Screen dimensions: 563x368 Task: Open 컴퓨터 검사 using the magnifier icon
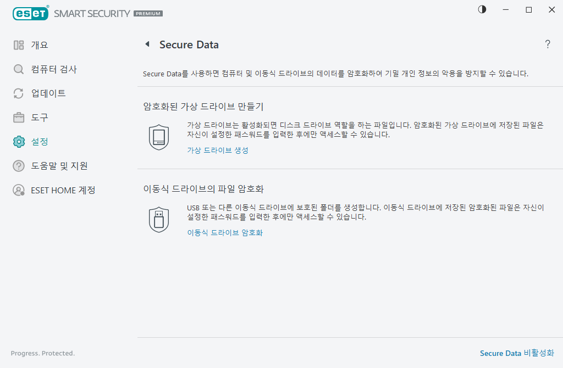click(18, 69)
